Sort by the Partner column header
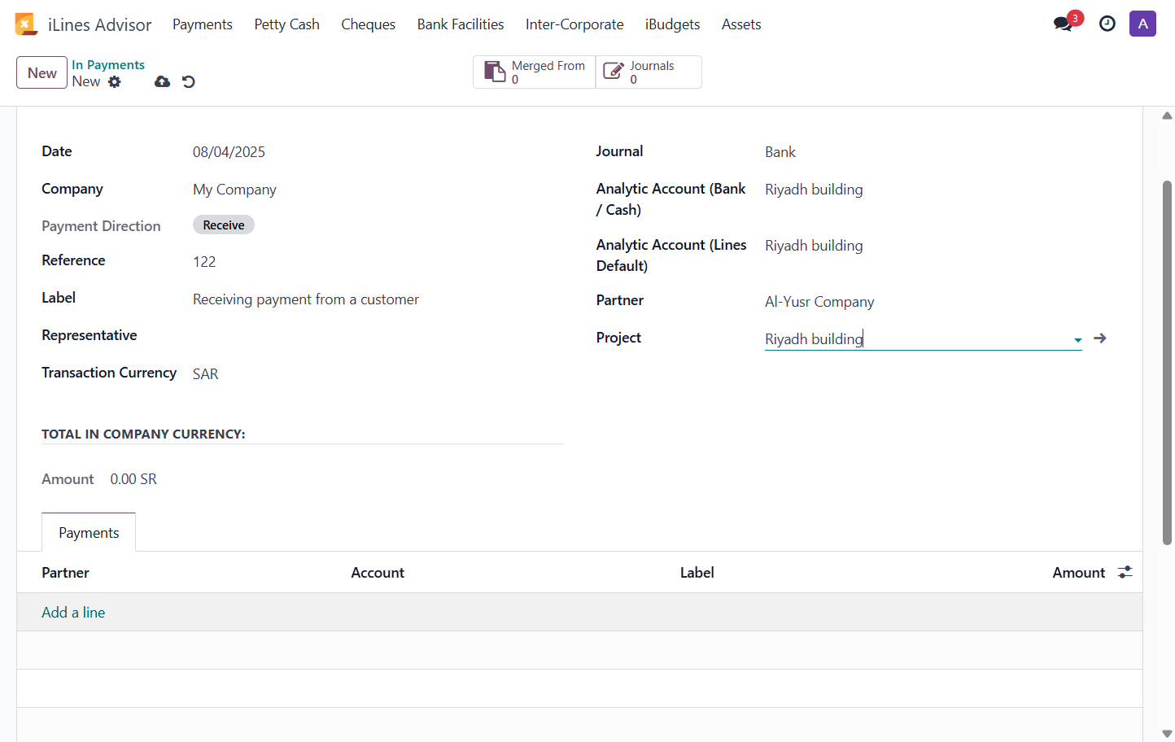 65,573
